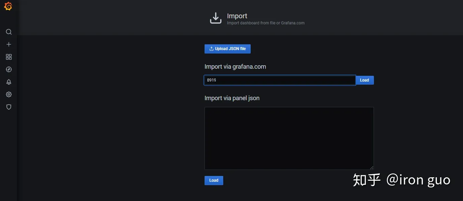
Task: Open the Dashboards grid icon
Action: 9,57
